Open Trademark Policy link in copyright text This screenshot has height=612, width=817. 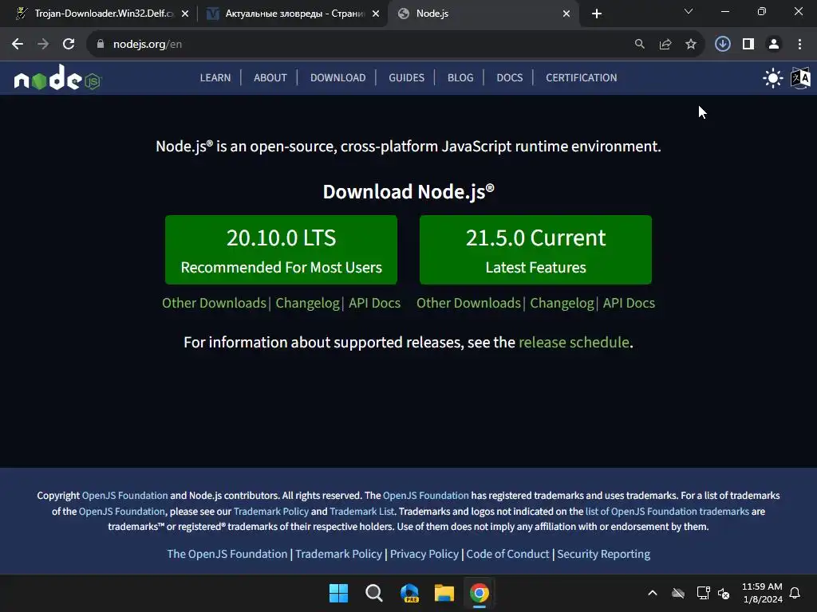pyautogui.click(x=271, y=511)
